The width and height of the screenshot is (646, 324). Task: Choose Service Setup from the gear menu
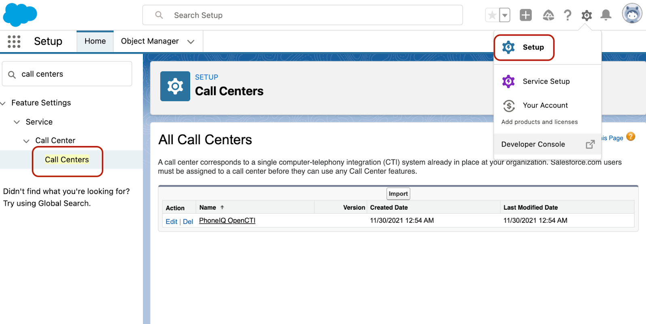tap(546, 82)
